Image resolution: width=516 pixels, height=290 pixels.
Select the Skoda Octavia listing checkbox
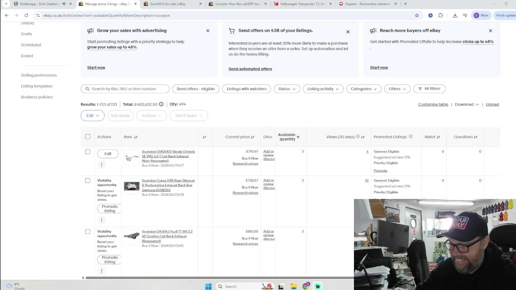(x=87, y=151)
